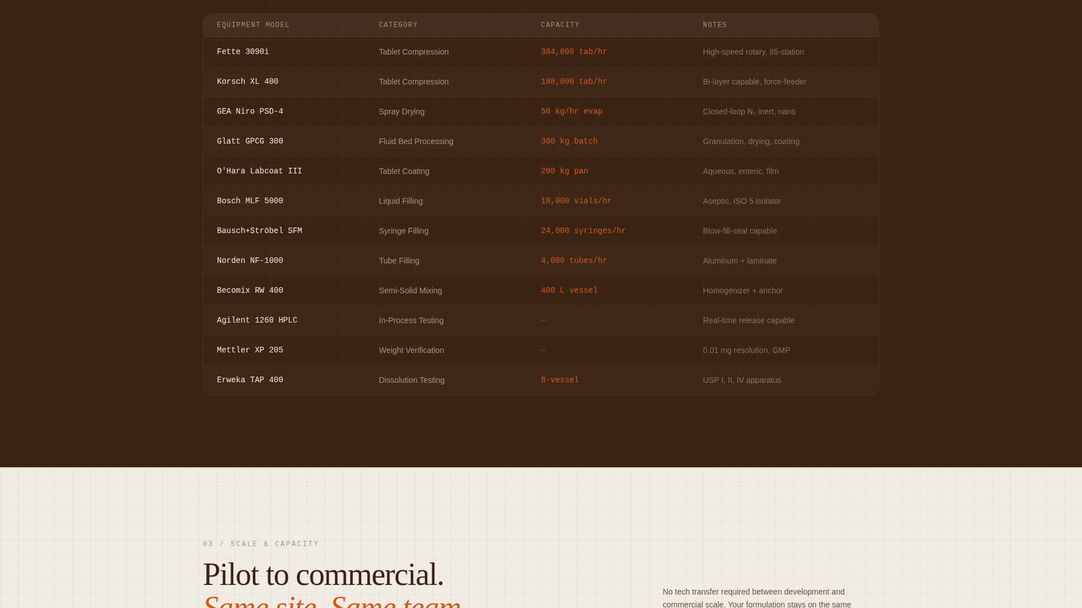The width and height of the screenshot is (1082, 608).
Task: Click the 03 / SCALE & CAPACITY section label
Action: [x=260, y=544]
